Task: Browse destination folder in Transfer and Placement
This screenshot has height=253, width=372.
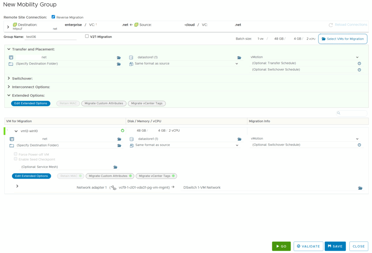Action: [x=118, y=64]
